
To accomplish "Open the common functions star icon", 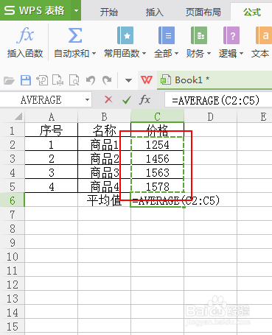I will [x=125, y=35].
